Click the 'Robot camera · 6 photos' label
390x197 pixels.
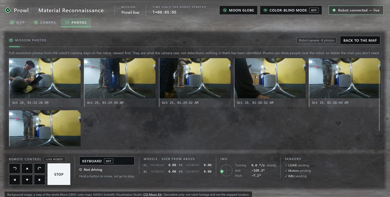(316, 40)
